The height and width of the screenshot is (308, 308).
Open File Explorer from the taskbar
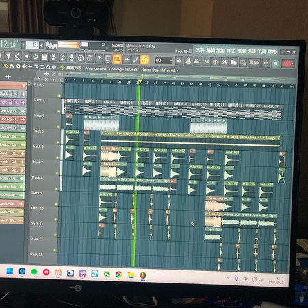pyautogui.click(x=131, y=275)
